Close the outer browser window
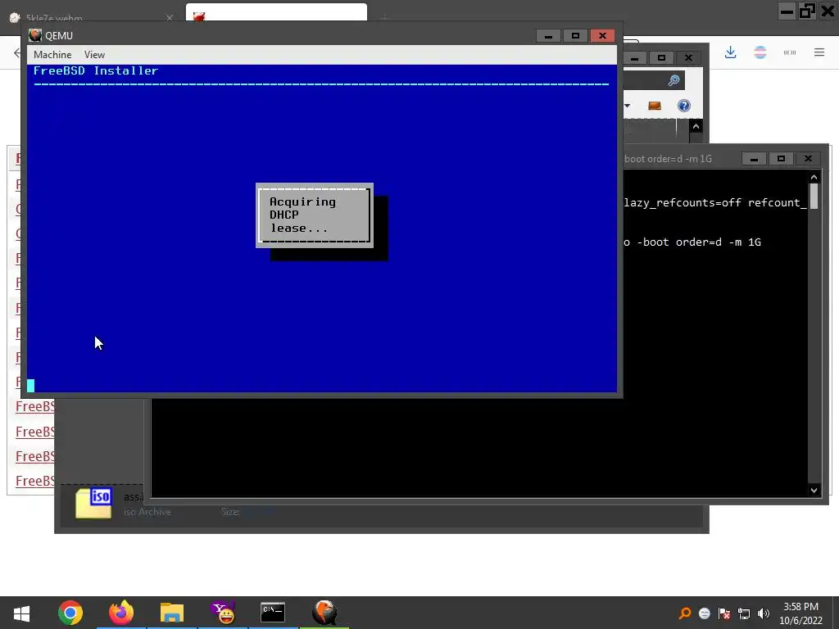 tap(828, 11)
